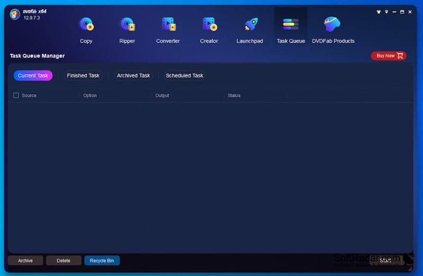
Task: Switch to Archived Task tab
Action: [134, 76]
